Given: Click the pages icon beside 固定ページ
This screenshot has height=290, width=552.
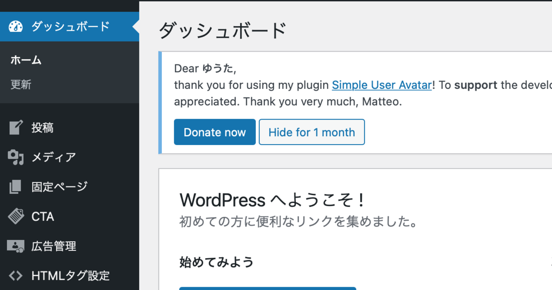Looking at the screenshot, I should (x=16, y=187).
